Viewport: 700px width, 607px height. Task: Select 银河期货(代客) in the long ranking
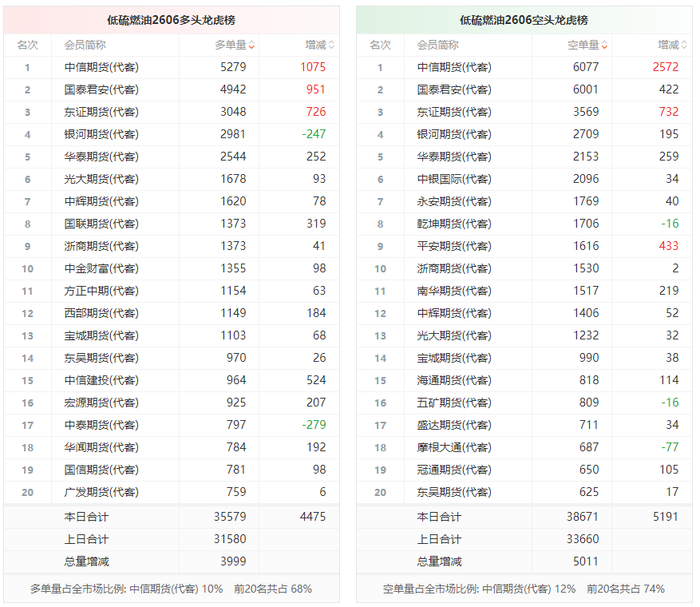pyautogui.click(x=101, y=134)
